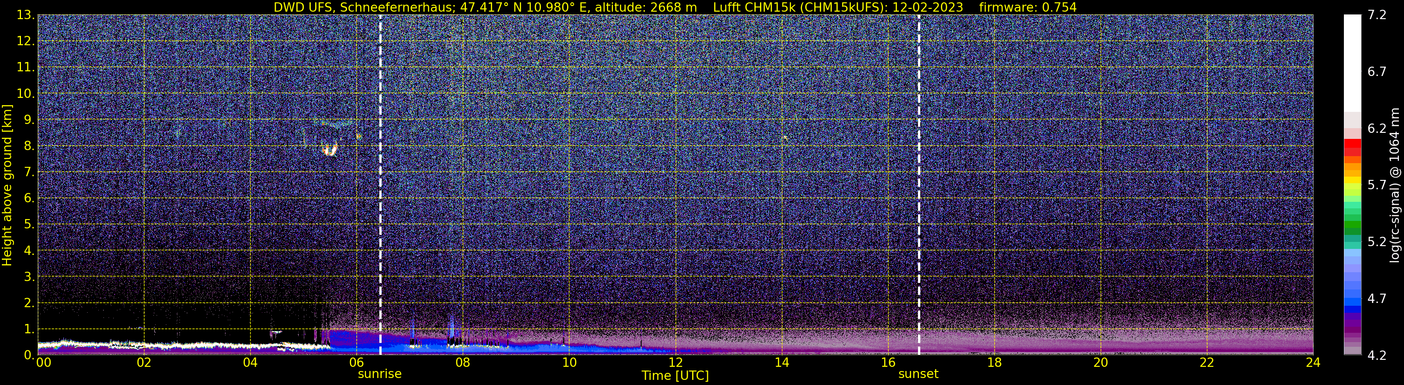
Task: Click the '9.' tick on the height axis
Action: coord(29,120)
